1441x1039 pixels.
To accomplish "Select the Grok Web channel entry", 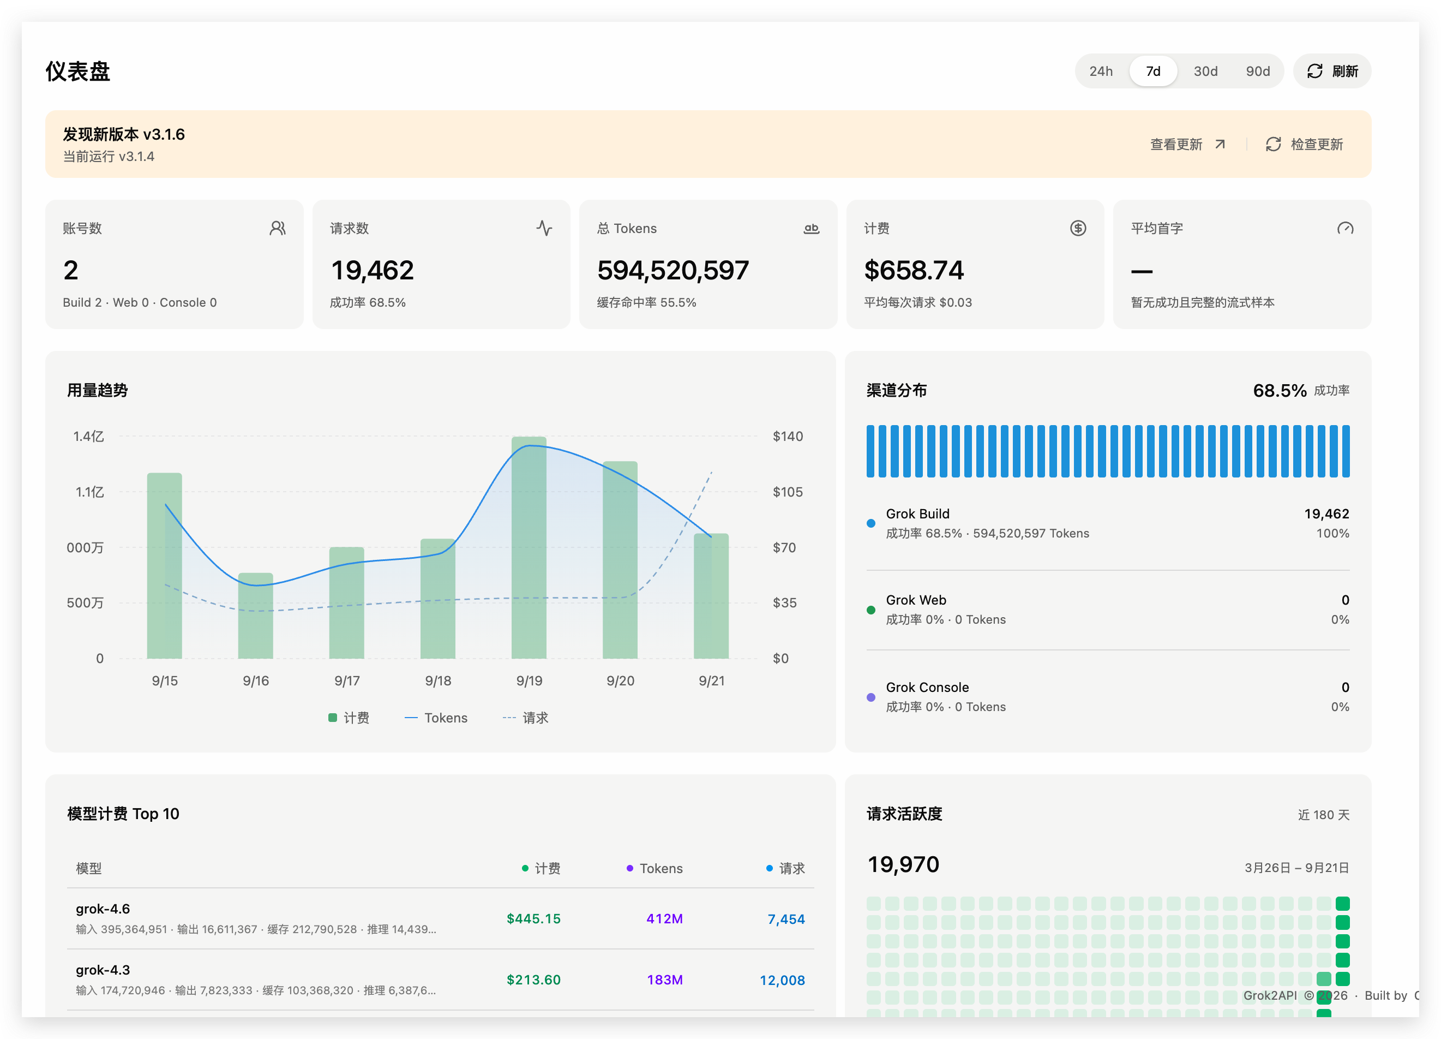I will pos(1107,609).
